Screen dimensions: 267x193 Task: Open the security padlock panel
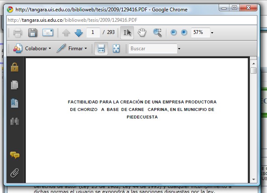pyautogui.click(x=15, y=67)
